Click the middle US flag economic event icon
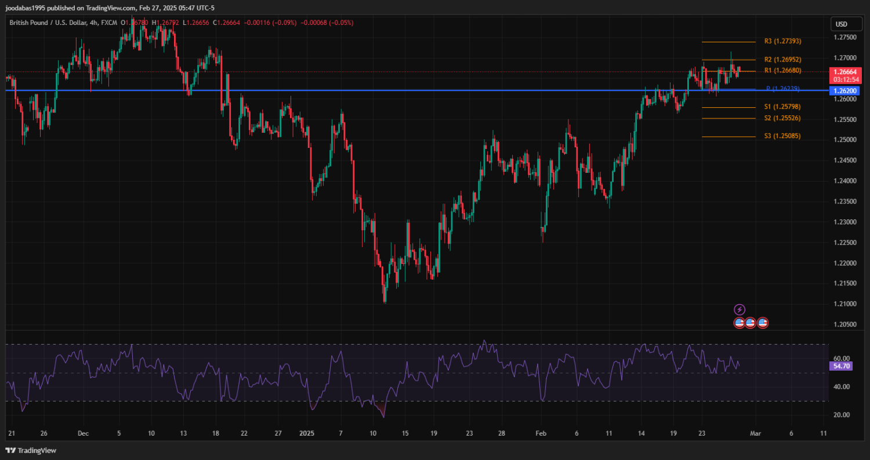 [x=751, y=323]
